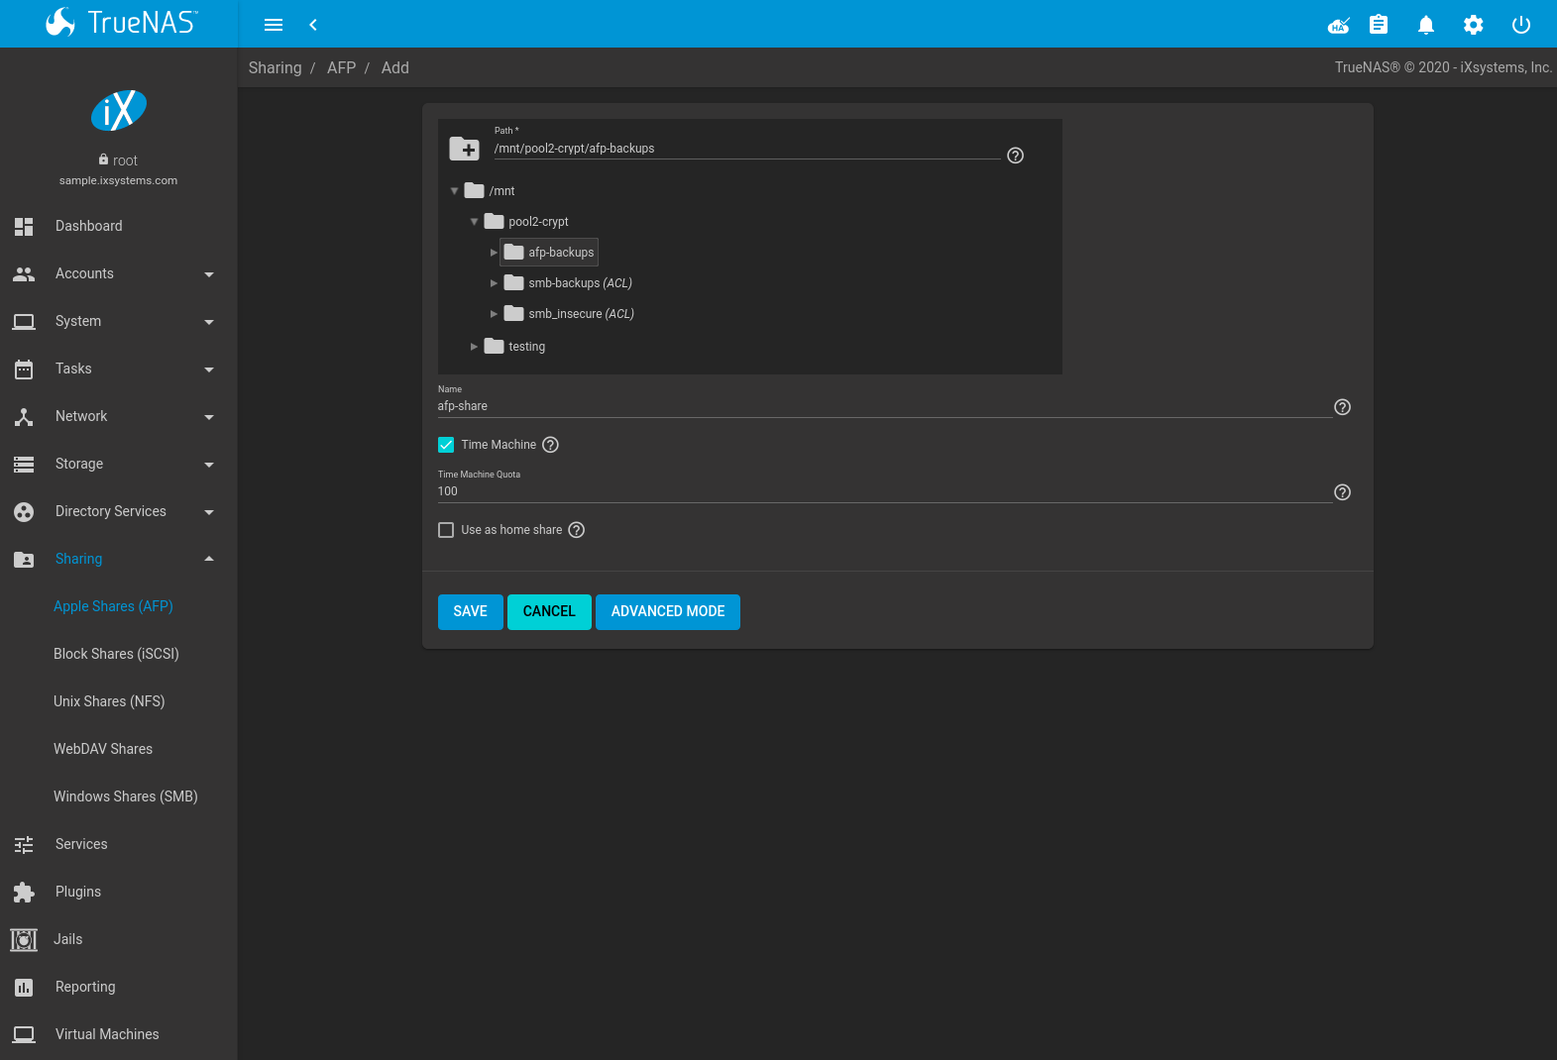Viewport: 1557px width, 1060px height.
Task: Collapse the /mnt tree node
Action: [454, 191]
